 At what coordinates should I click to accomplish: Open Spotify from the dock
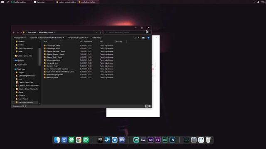86,140
